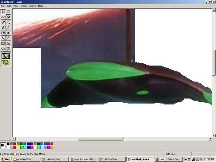This screenshot has height=162, width=216.
Task: Activate the Pick Color eyedropper tool
Action: [3, 22]
